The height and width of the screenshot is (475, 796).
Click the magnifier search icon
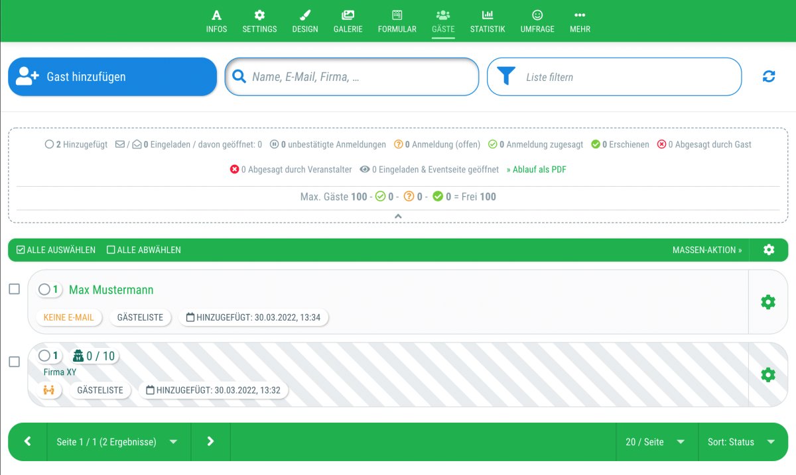pyautogui.click(x=238, y=77)
